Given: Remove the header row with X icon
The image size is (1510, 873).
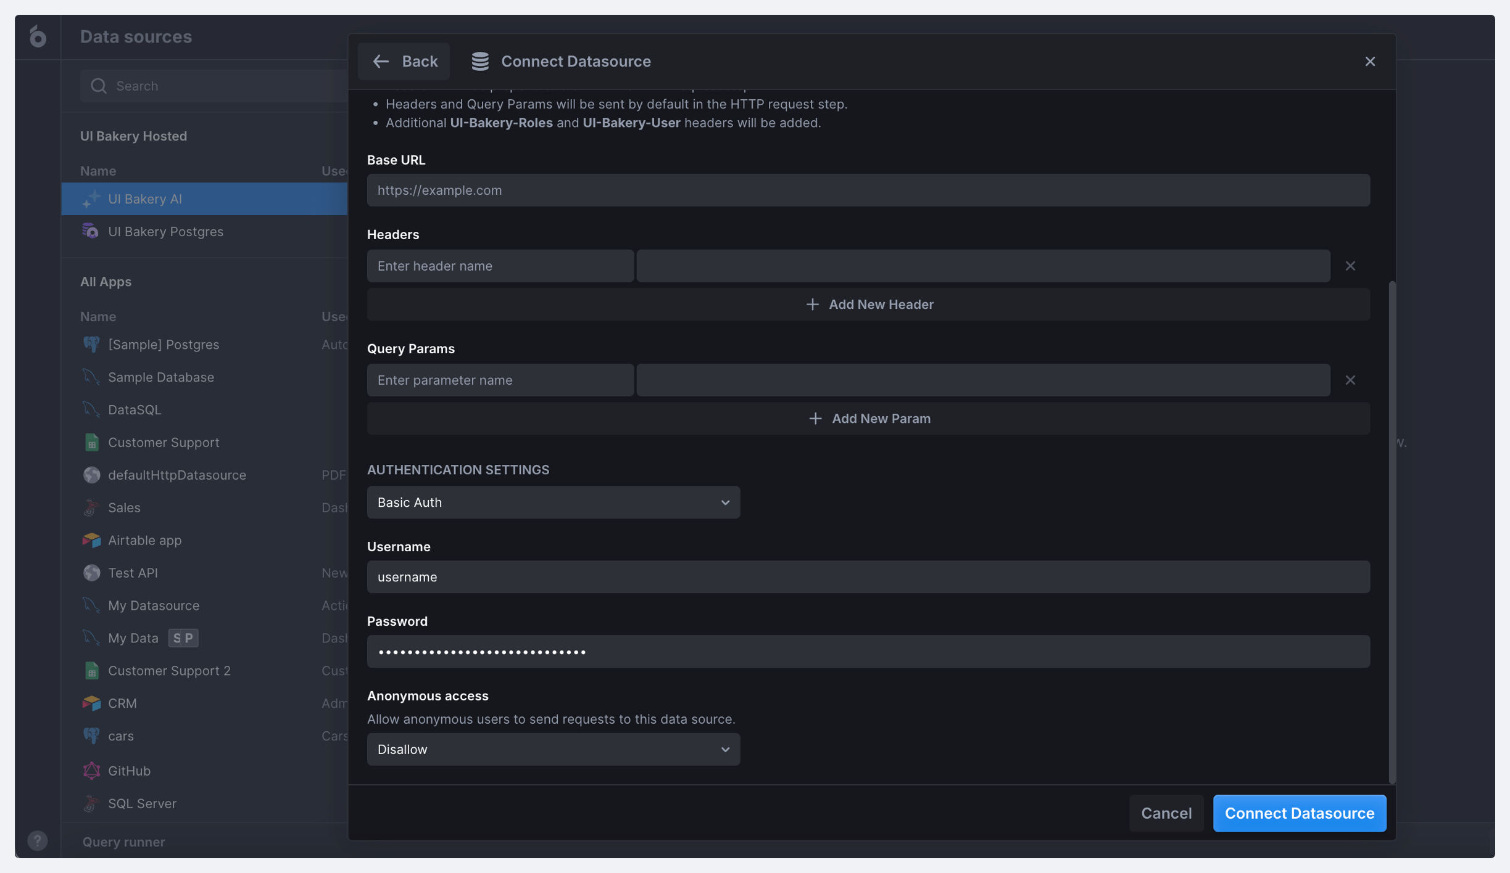Looking at the screenshot, I should 1350,266.
